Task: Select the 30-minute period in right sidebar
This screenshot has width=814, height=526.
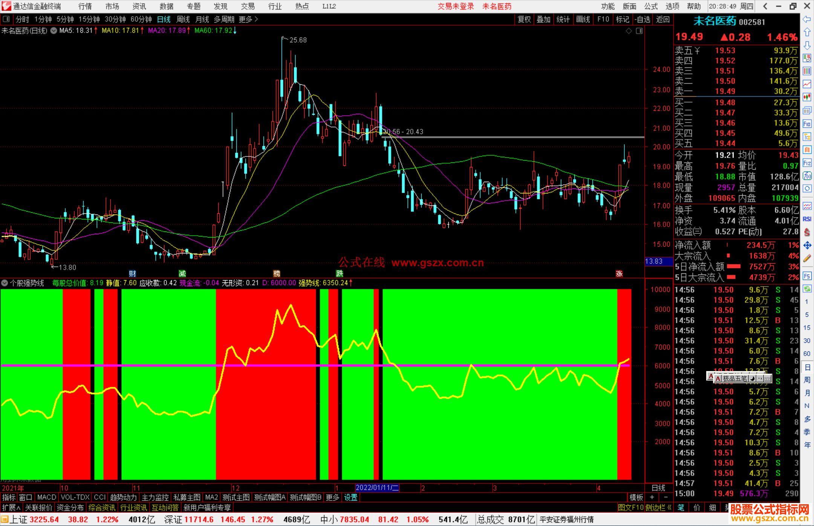Action: tap(806, 340)
